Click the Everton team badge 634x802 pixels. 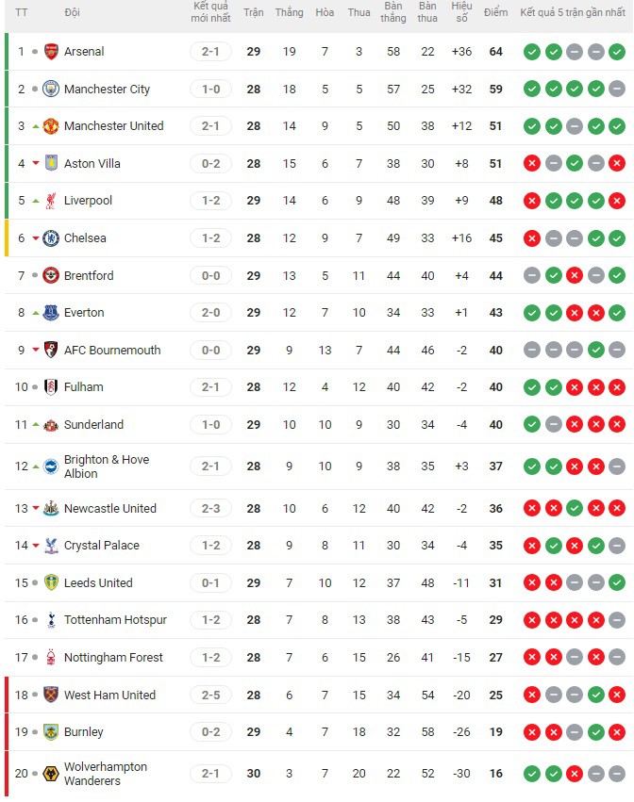[x=52, y=313]
